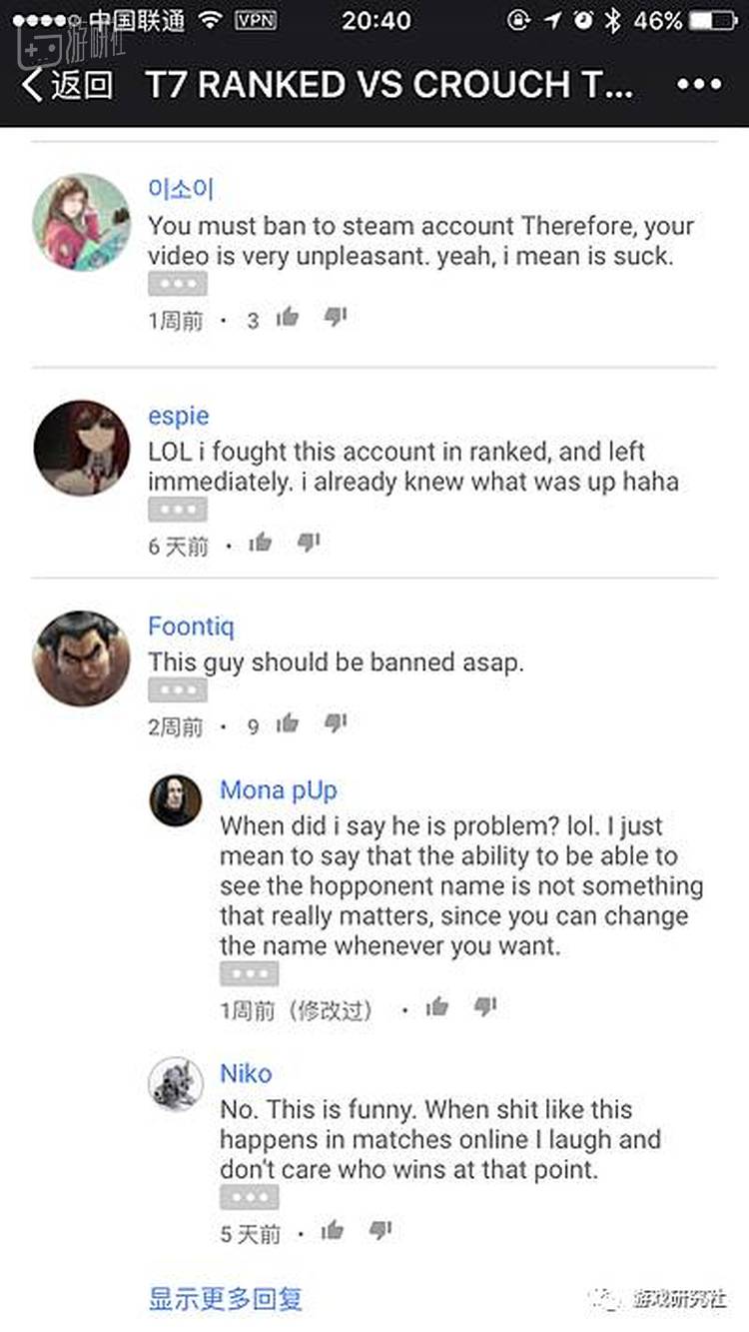This screenshot has width=749, height=1332.
Task: Dislike Foontiq's comment
Action: [336, 723]
